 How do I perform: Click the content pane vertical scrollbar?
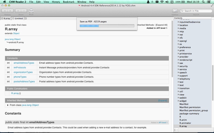tap(172, 49)
